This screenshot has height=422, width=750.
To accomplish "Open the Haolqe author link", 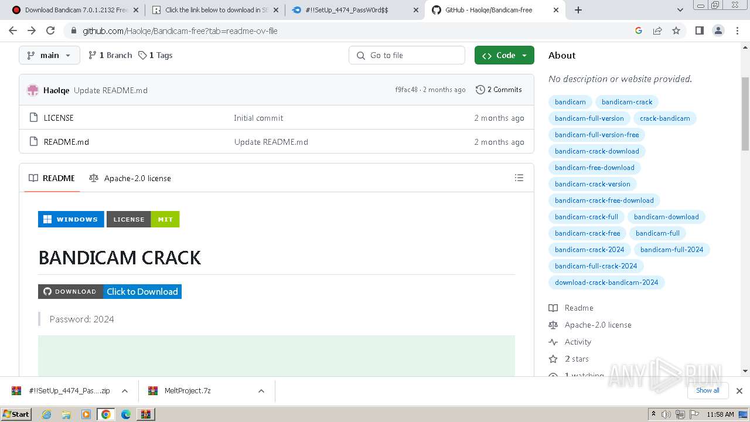I will [56, 90].
